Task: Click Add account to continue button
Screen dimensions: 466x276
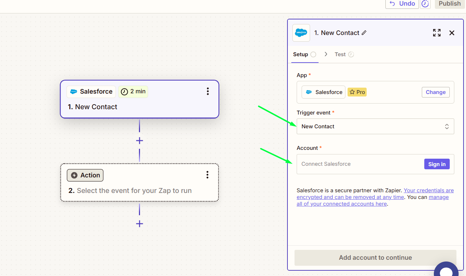Action: (375, 258)
